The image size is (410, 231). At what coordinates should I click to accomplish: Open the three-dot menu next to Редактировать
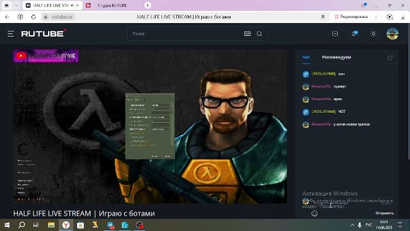point(376,17)
